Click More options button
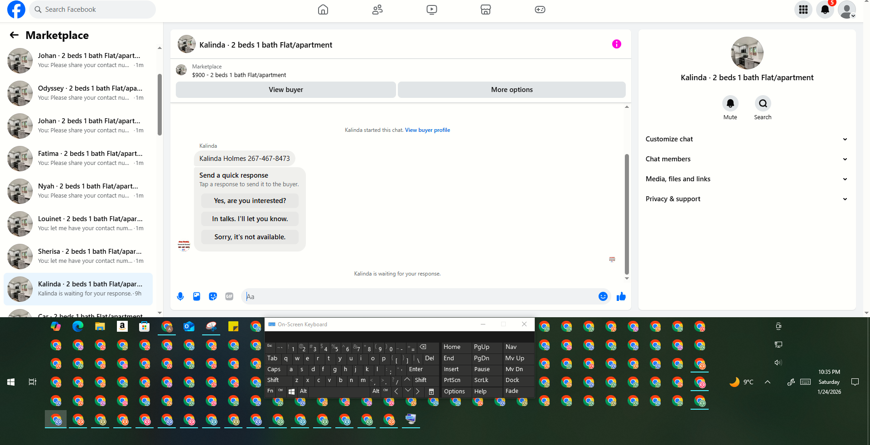The width and height of the screenshot is (870, 445). (x=512, y=90)
